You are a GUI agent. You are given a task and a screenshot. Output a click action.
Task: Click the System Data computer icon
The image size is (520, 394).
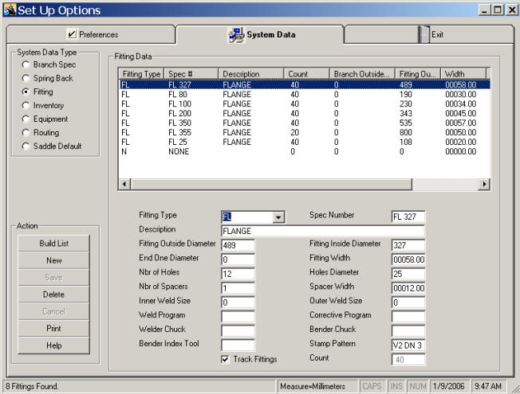[x=236, y=35]
